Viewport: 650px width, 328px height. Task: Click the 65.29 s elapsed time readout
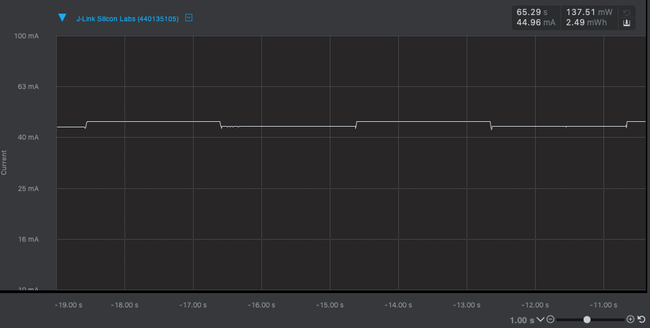pyautogui.click(x=531, y=12)
